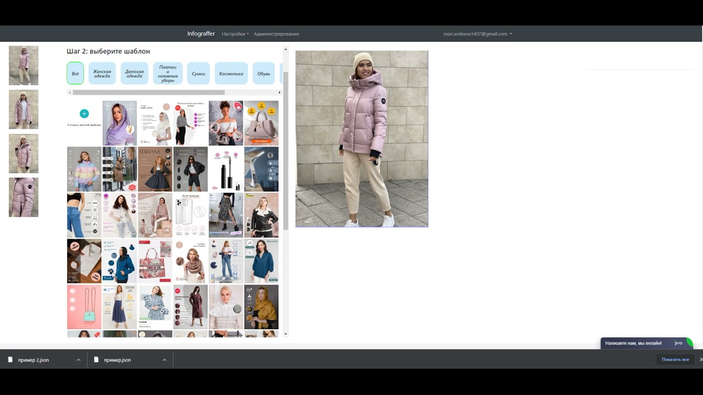This screenshot has width=703, height=395.
Task: Click Показать все downloads button
Action: (675, 359)
